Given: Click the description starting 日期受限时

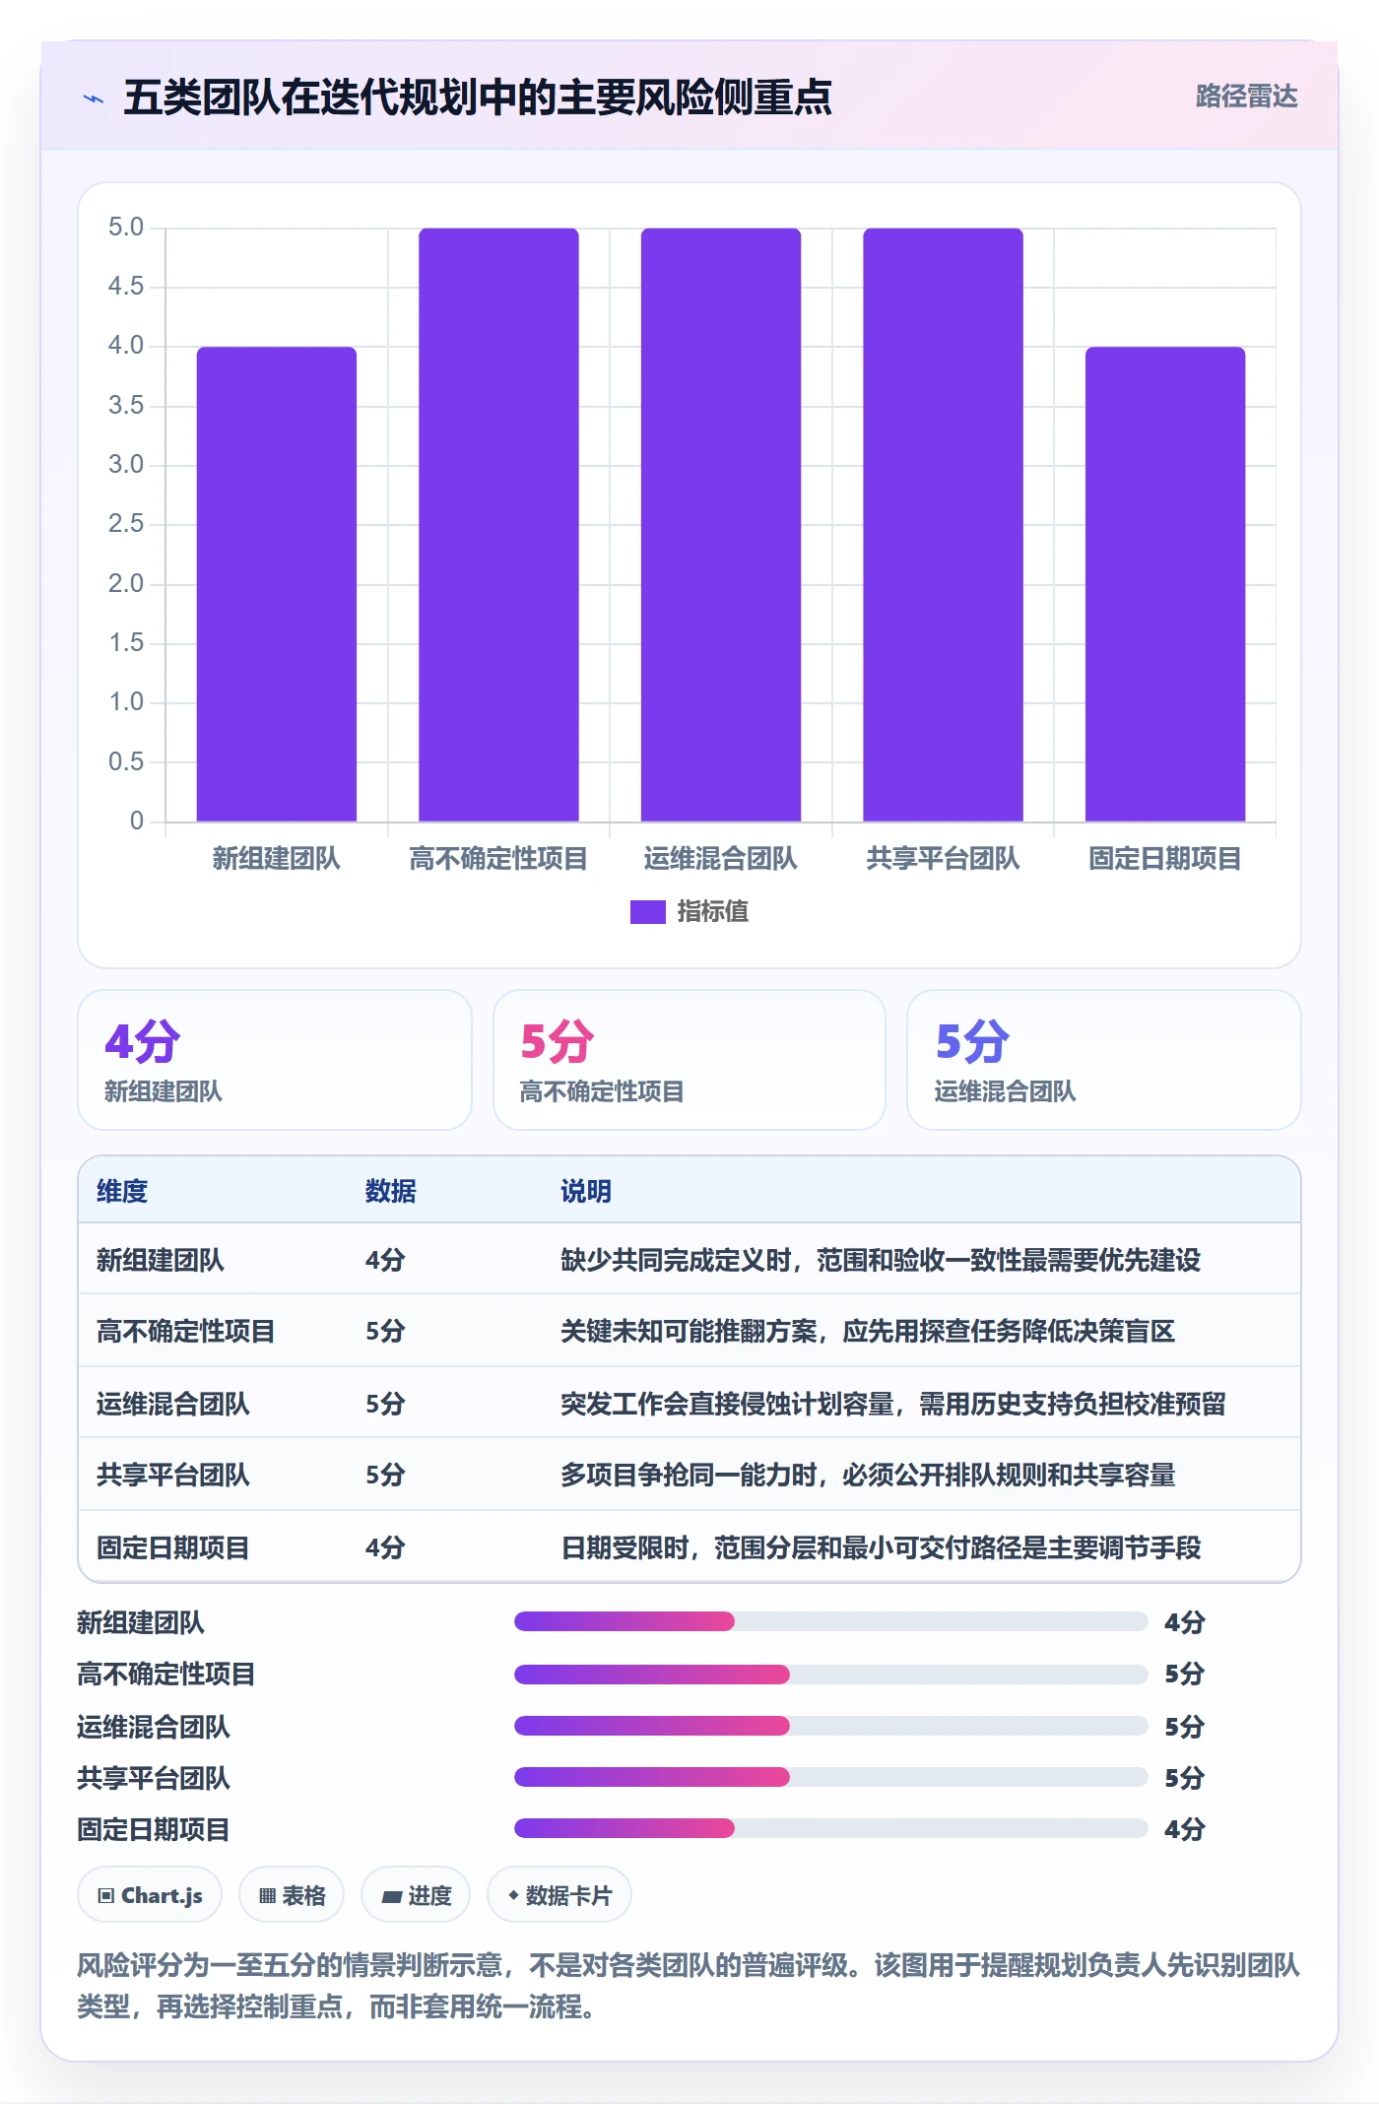Looking at the screenshot, I should point(881,1547).
